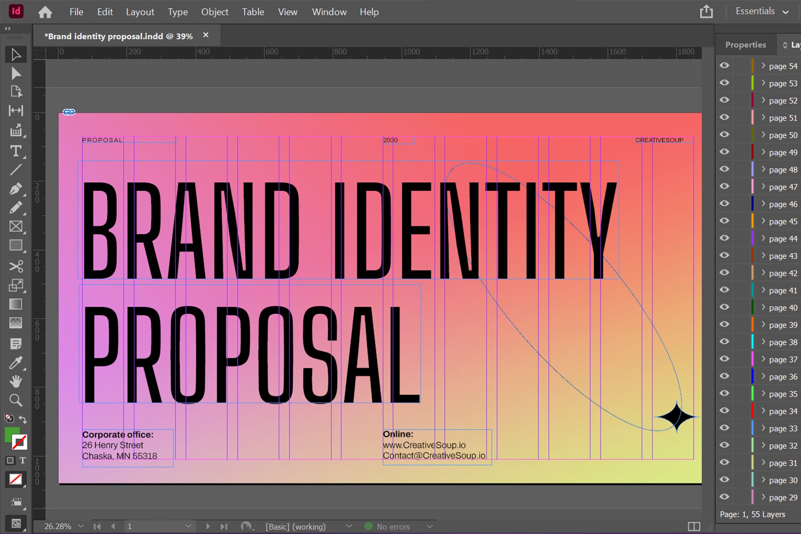Expand the page 50 layer
The height and width of the screenshot is (534, 801).
pyautogui.click(x=763, y=135)
